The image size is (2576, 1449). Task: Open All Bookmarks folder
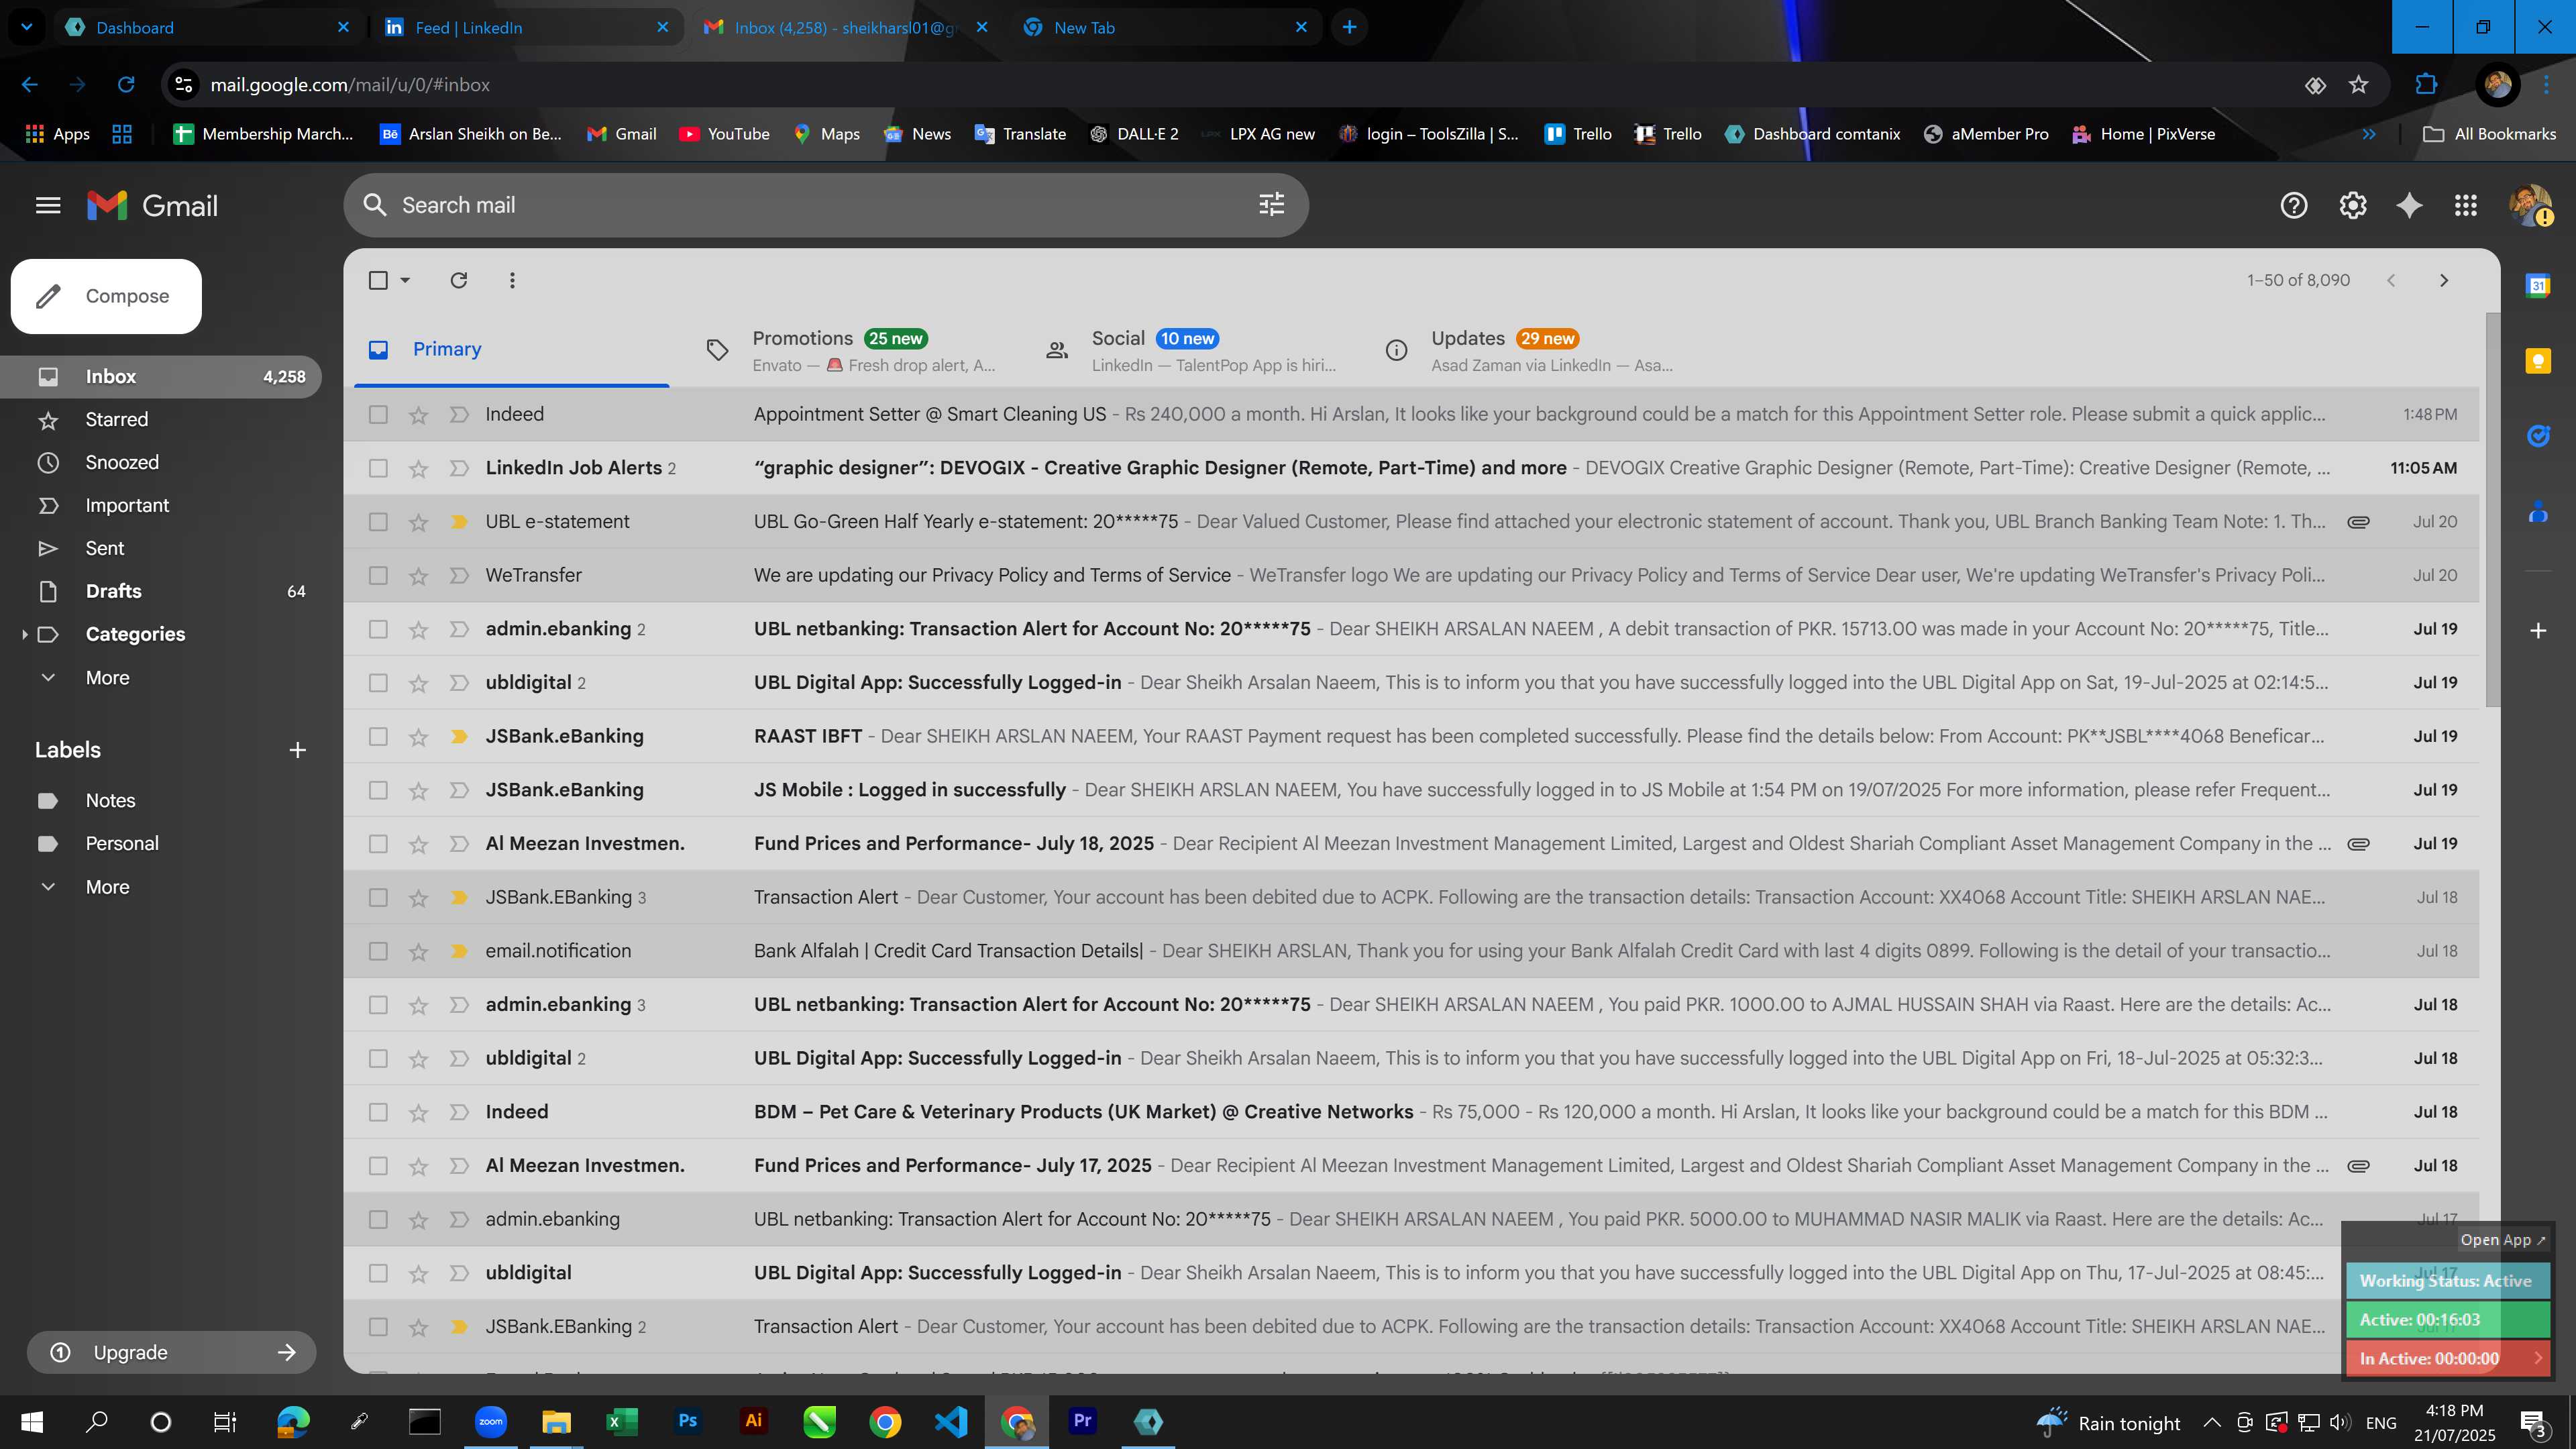pyautogui.click(x=2489, y=134)
